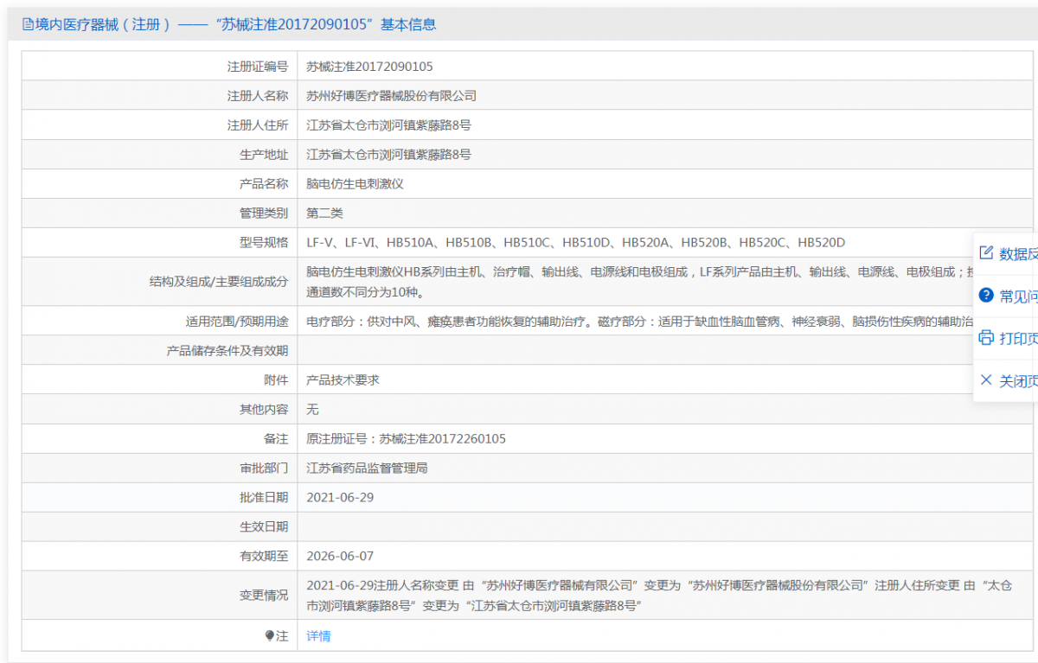
Task: Click the 管理类别 label cell
Action: 160,214
